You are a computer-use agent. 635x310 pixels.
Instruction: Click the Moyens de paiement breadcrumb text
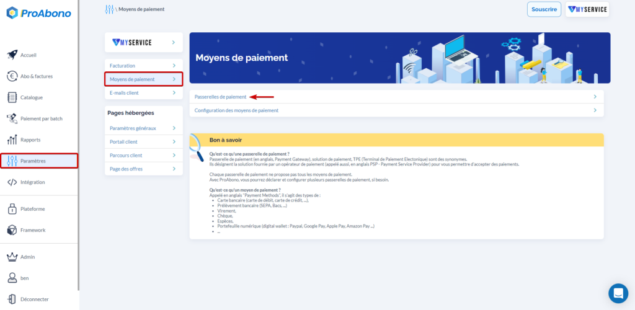point(141,9)
